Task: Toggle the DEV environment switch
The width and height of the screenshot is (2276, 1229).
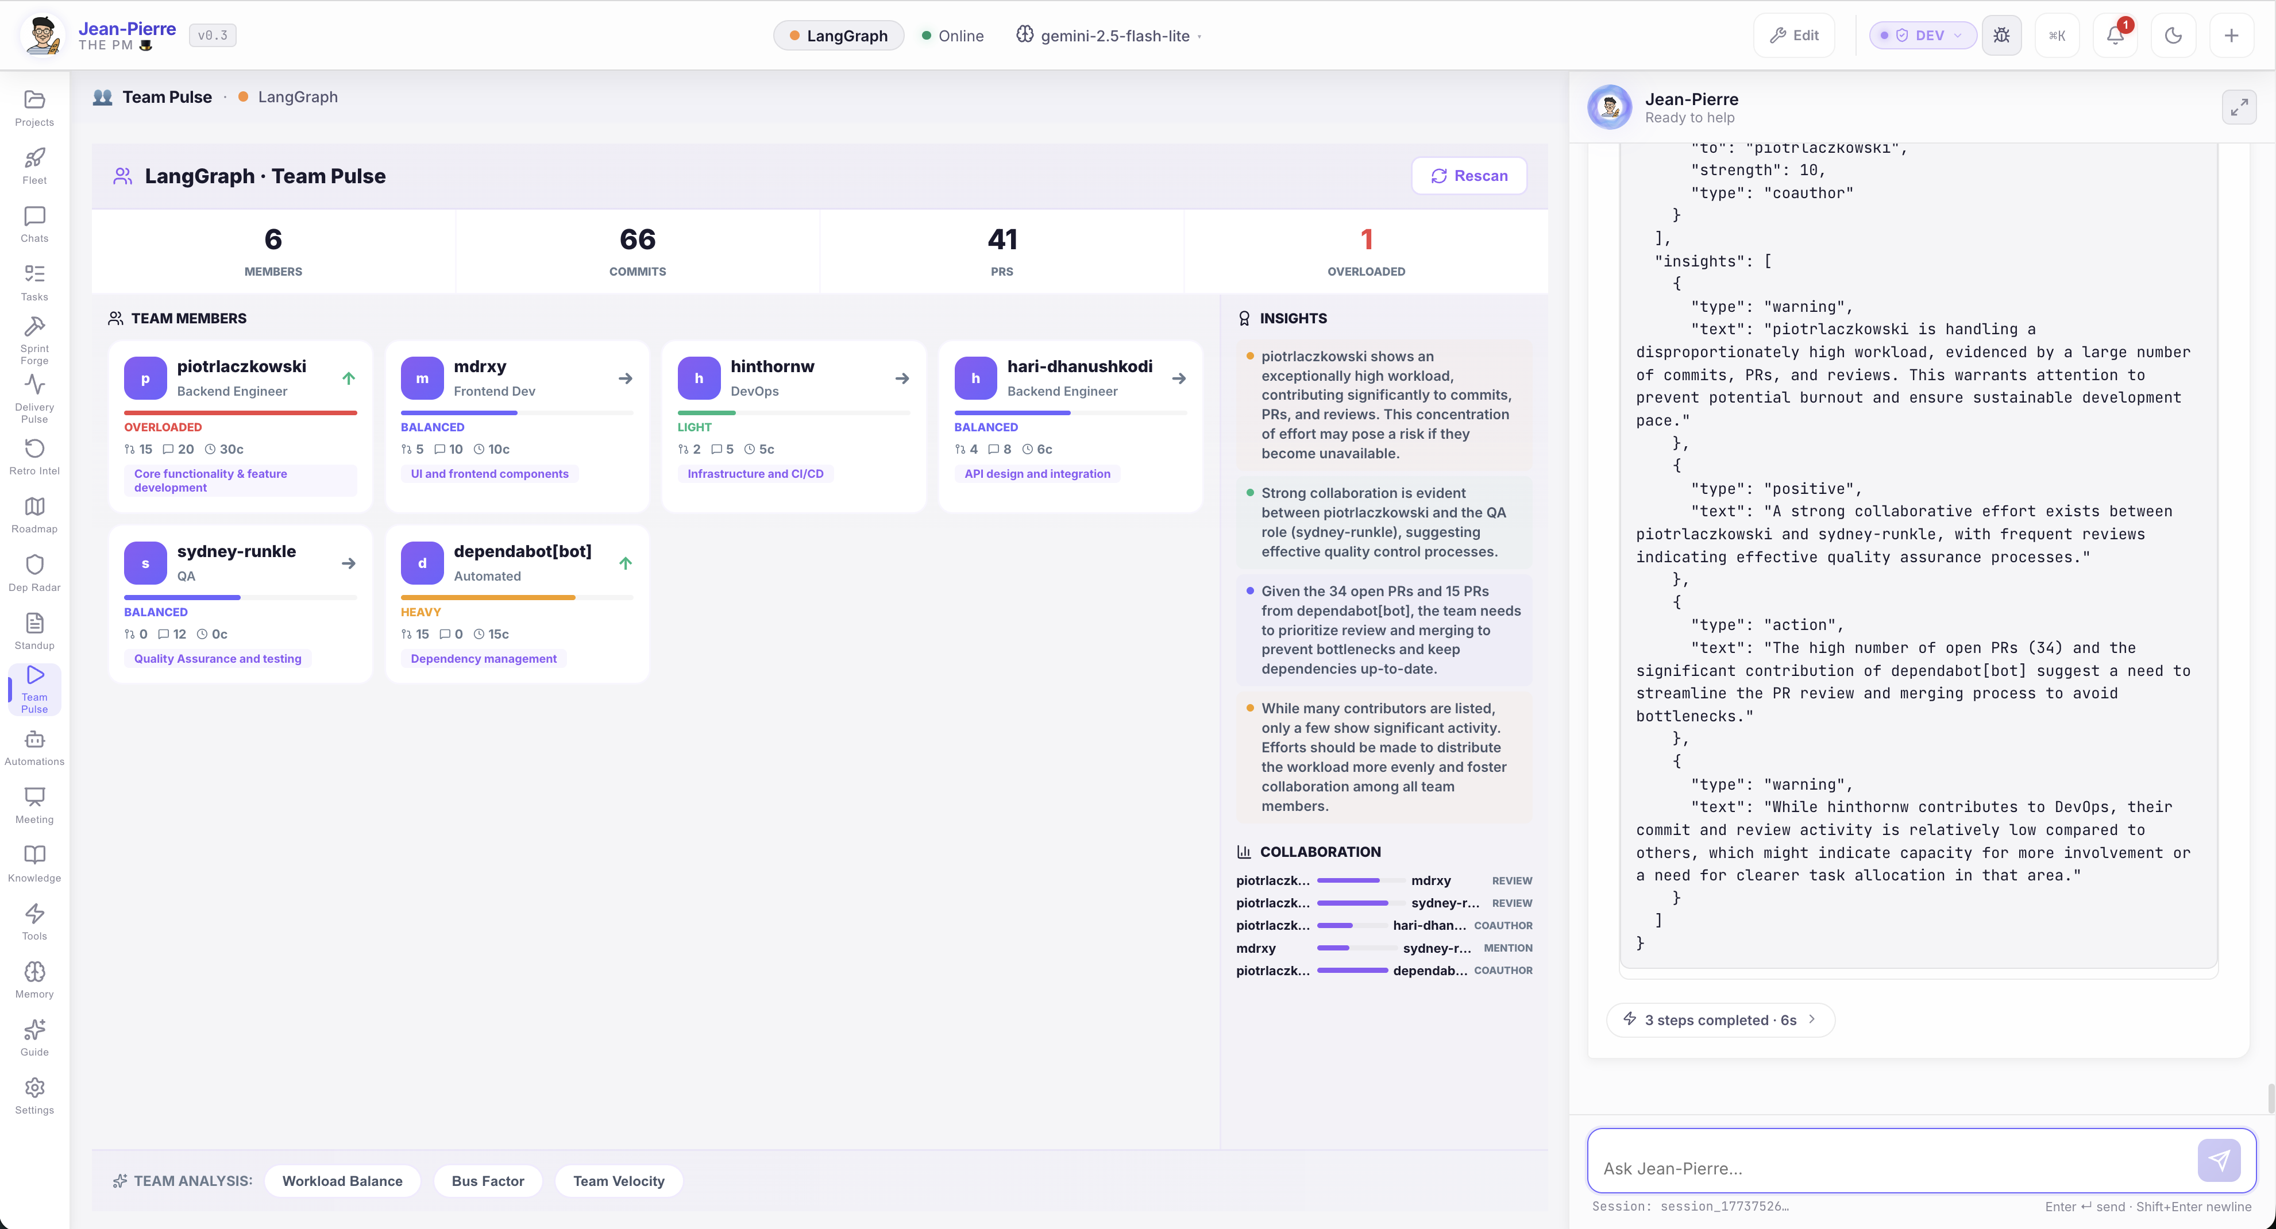Action: [1922, 36]
